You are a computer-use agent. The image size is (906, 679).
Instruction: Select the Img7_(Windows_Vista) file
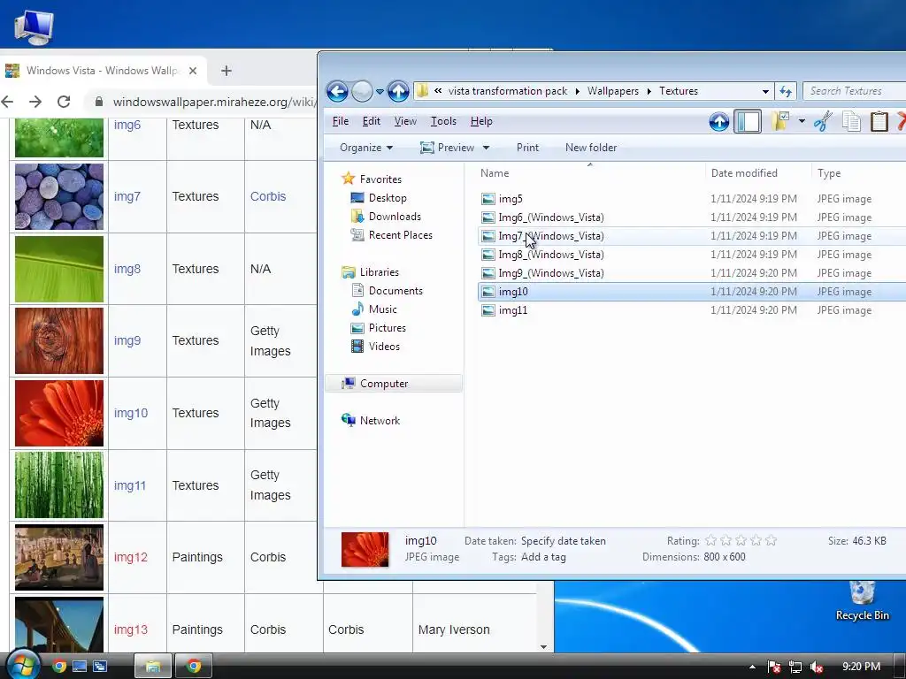coord(550,236)
